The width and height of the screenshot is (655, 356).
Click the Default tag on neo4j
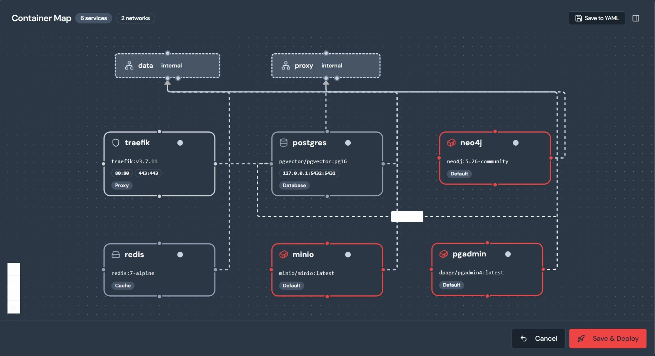tap(460, 174)
